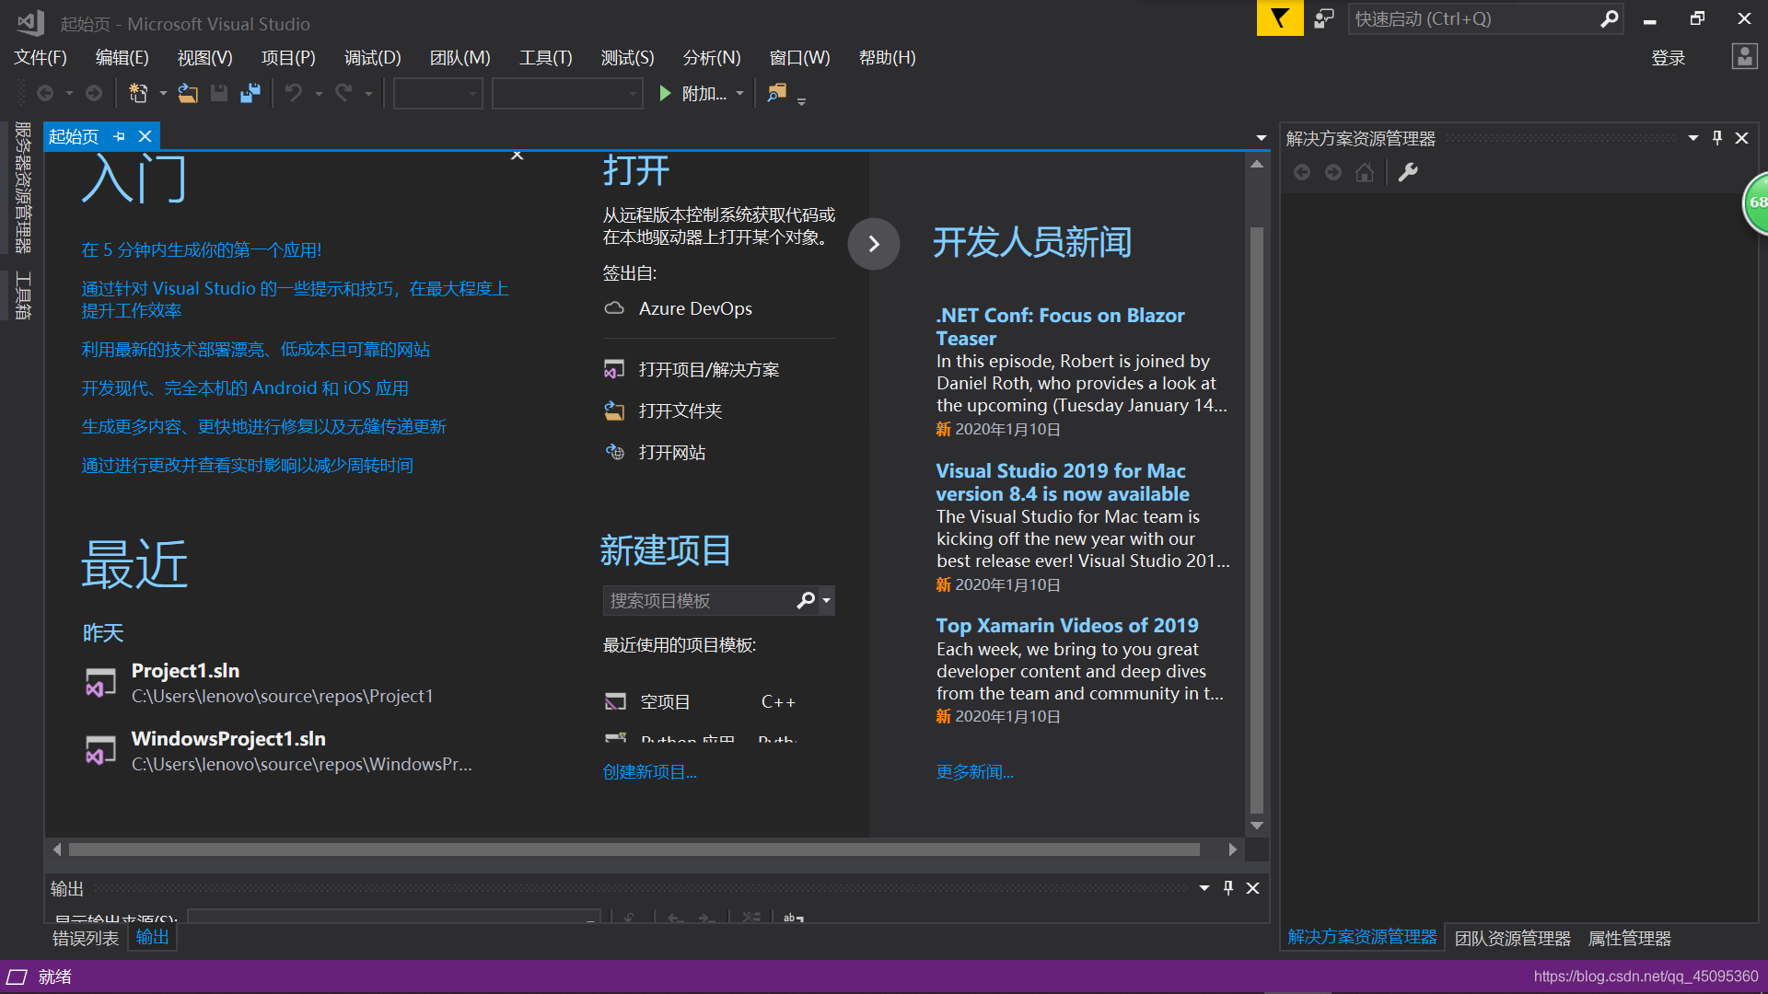Open the 工具箱 side tab

click(x=23, y=295)
